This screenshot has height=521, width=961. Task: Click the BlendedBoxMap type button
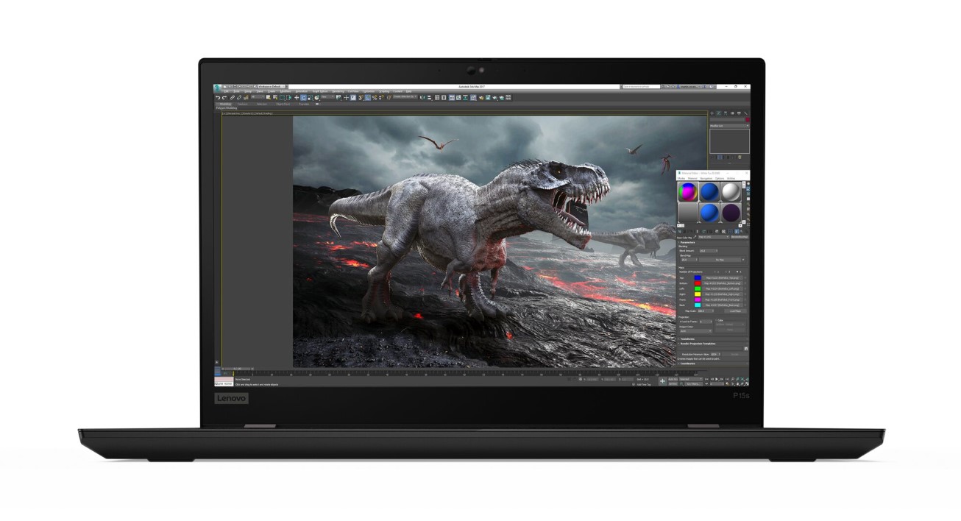(x=739, y=237)
